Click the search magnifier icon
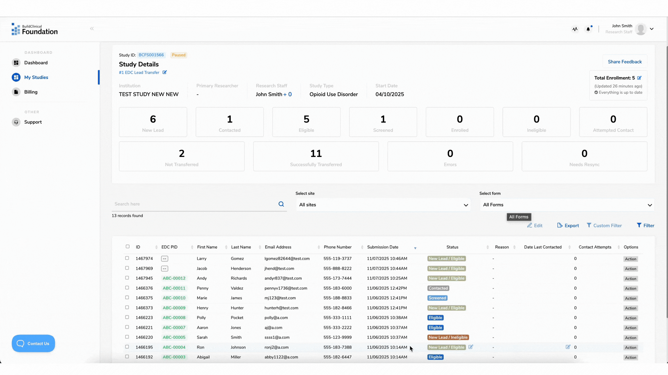Image resolution: width=668 pixels, height=375 pixels. 281,204
